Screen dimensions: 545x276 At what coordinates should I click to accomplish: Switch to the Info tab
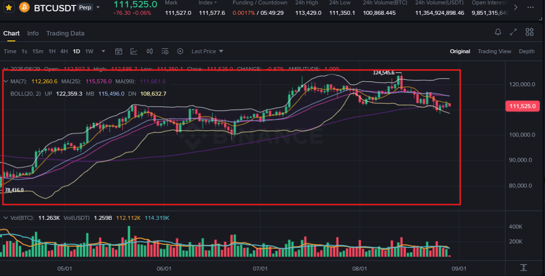pyautogui.click(x=33, y=34)
